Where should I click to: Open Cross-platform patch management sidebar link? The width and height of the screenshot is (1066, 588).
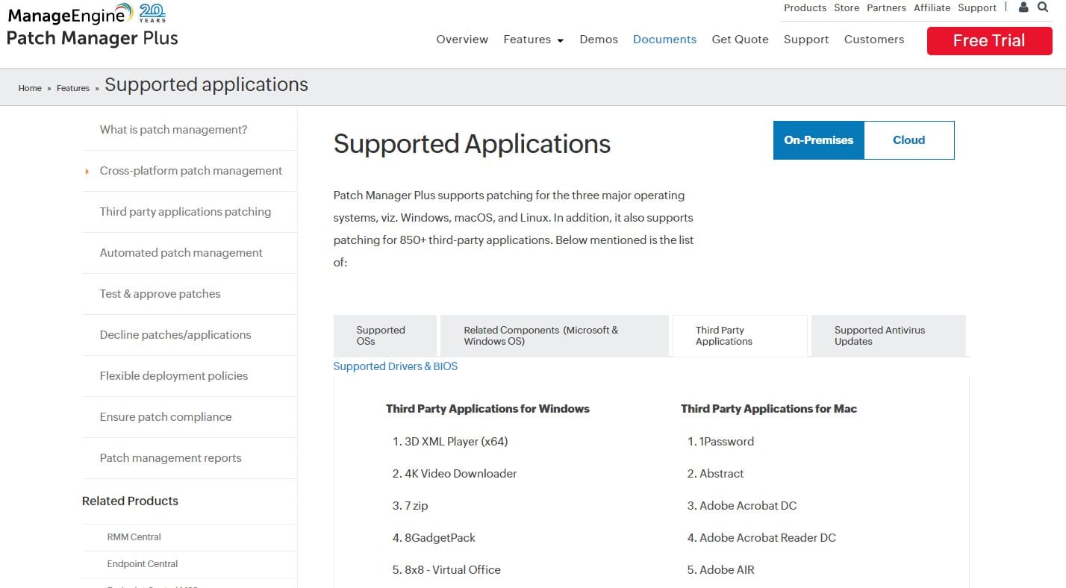coord(191,171)
